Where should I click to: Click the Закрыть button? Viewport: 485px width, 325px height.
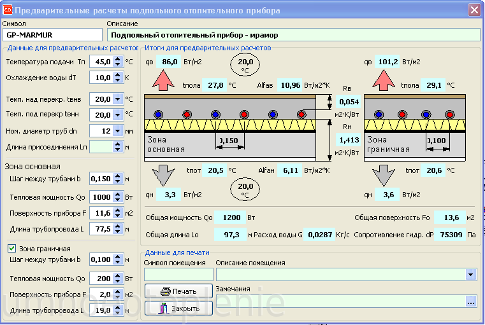point(178,308)
